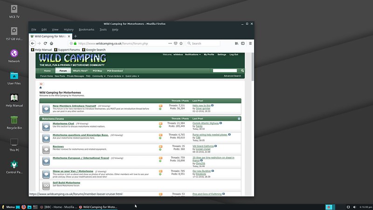Bookmark this page with the star icon

(181, 43)
